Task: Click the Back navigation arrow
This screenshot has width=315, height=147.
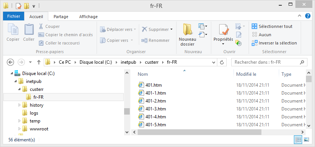Action: pyautogui.click(x=11, y=62)
